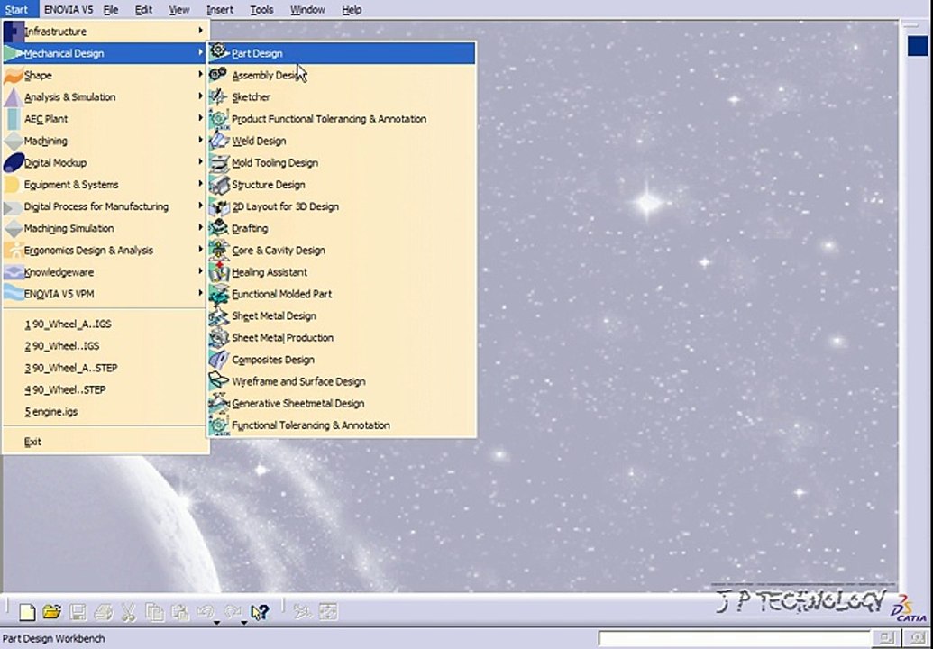Expand Analysis & Simulation submenu arrow
This screenshot has width=933, height=649.
200,96
